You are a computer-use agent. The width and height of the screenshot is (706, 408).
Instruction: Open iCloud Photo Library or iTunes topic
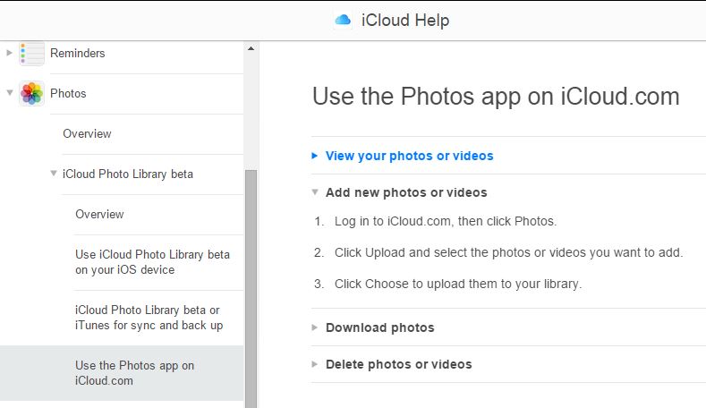point(149,318)
